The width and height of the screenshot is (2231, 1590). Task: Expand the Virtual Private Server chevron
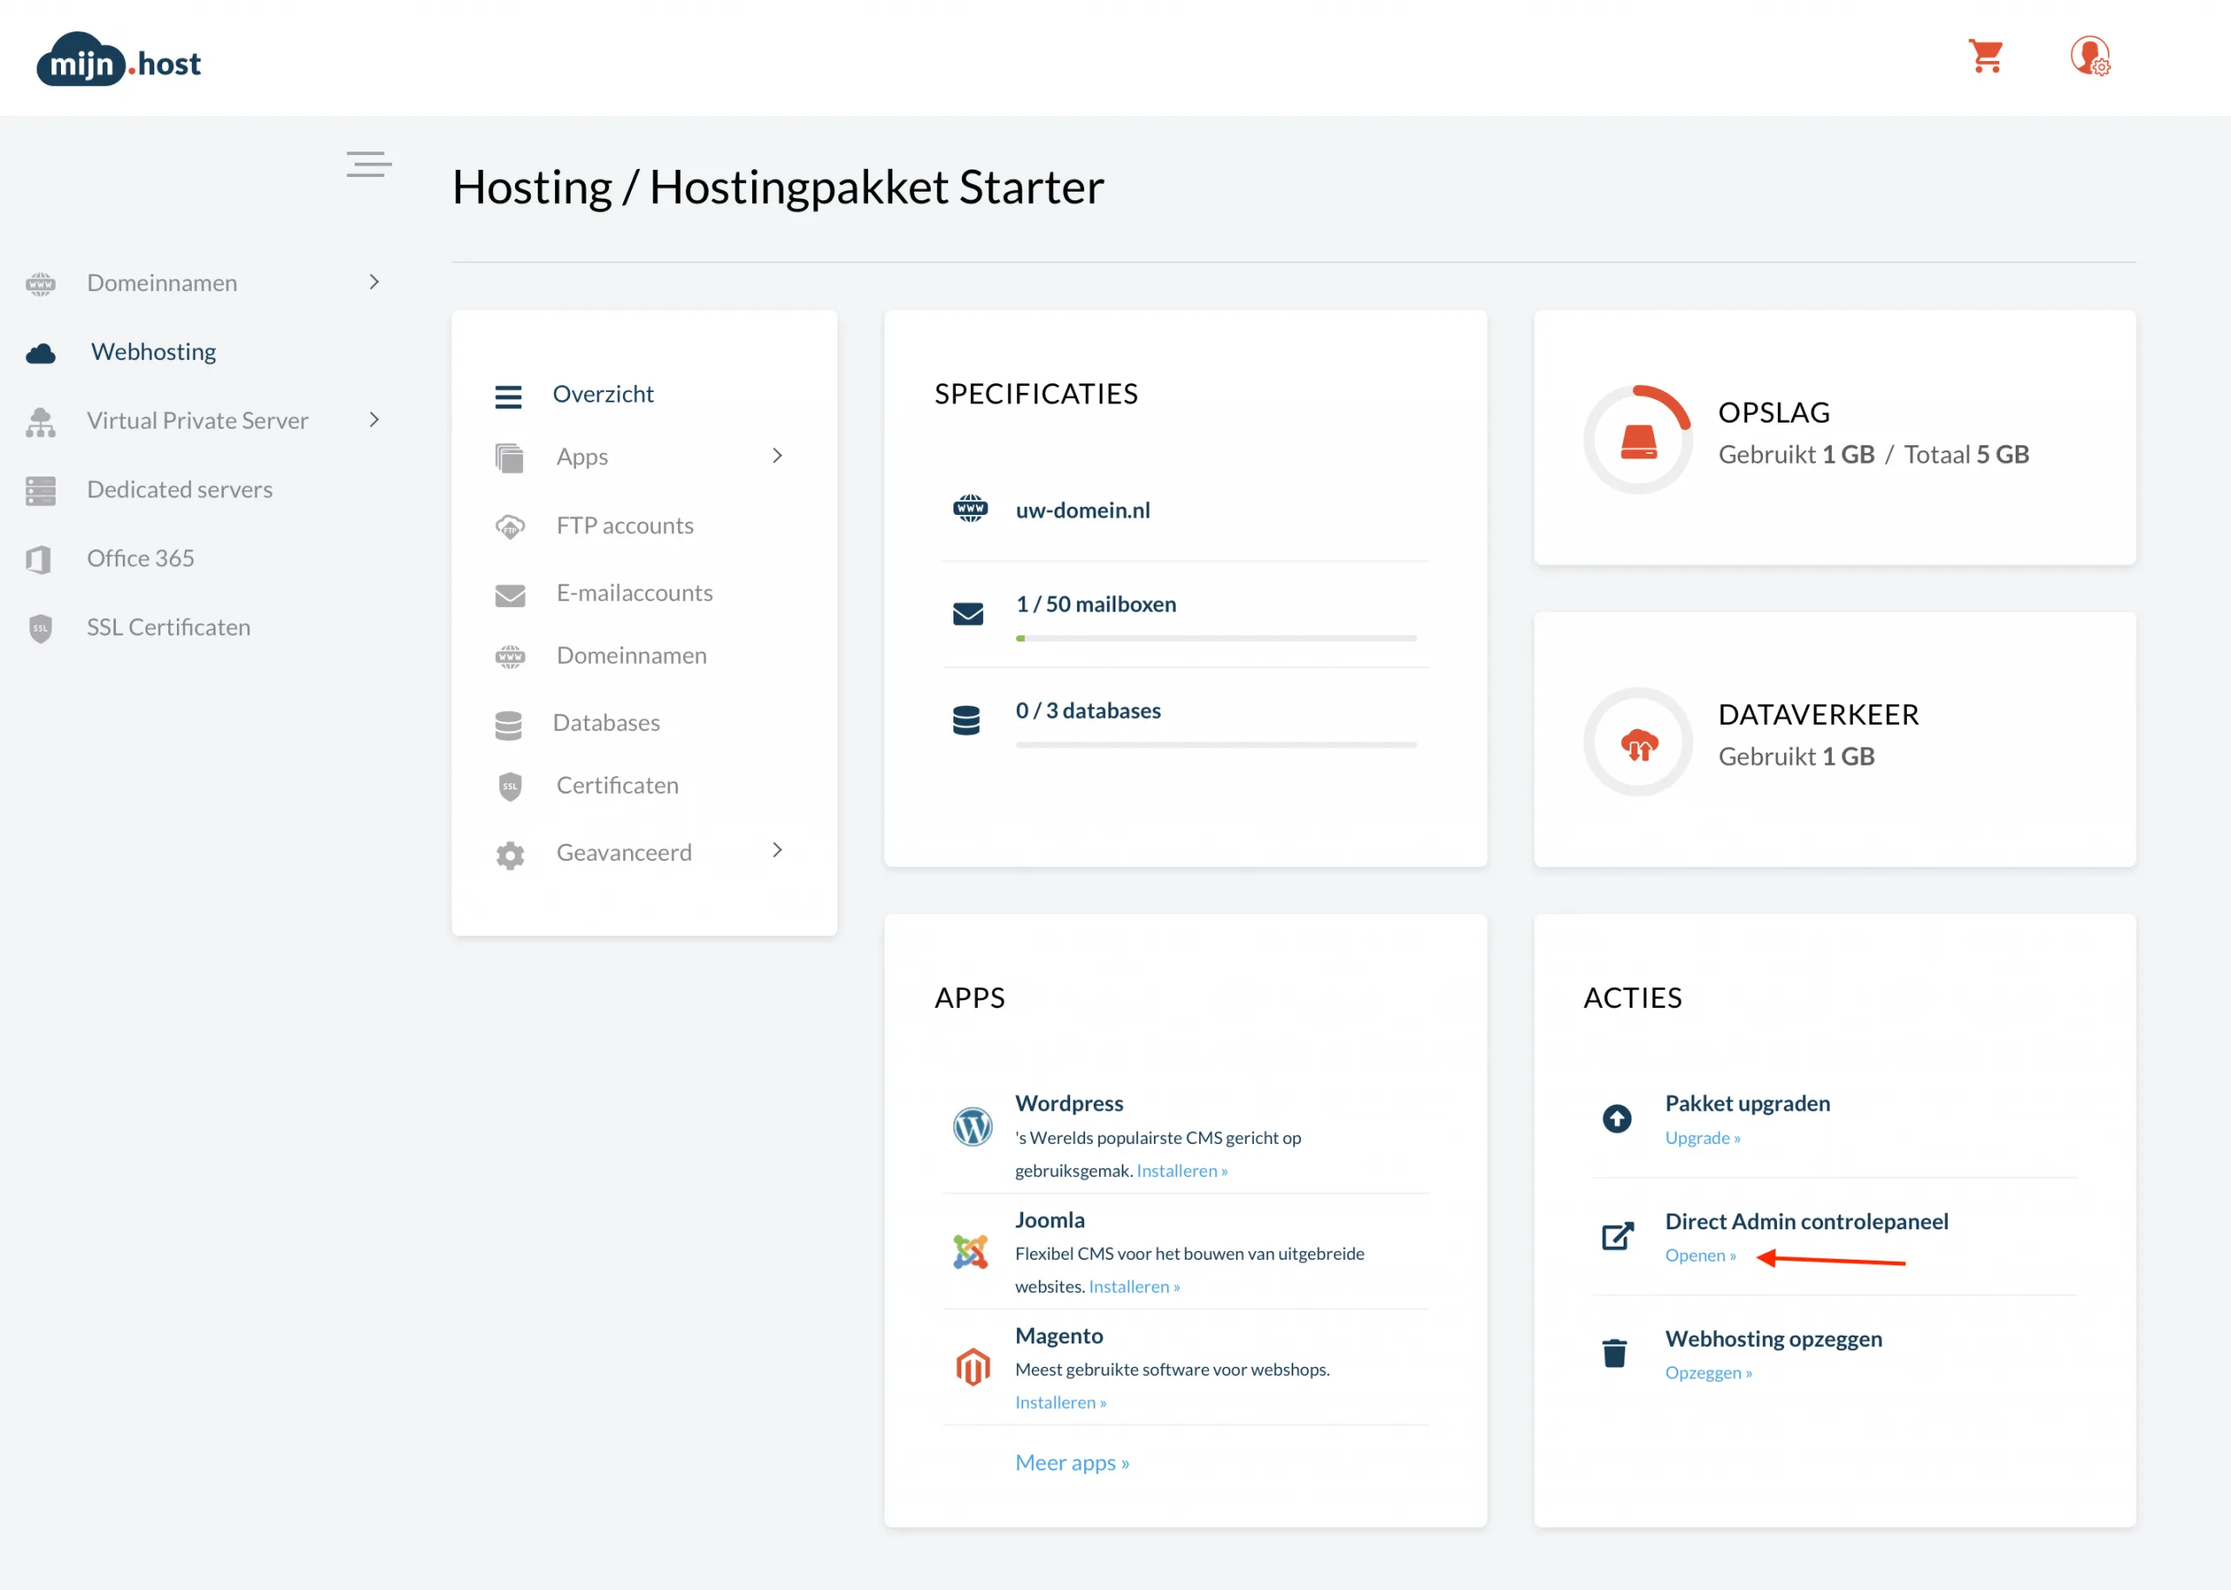tap(373, 420)
